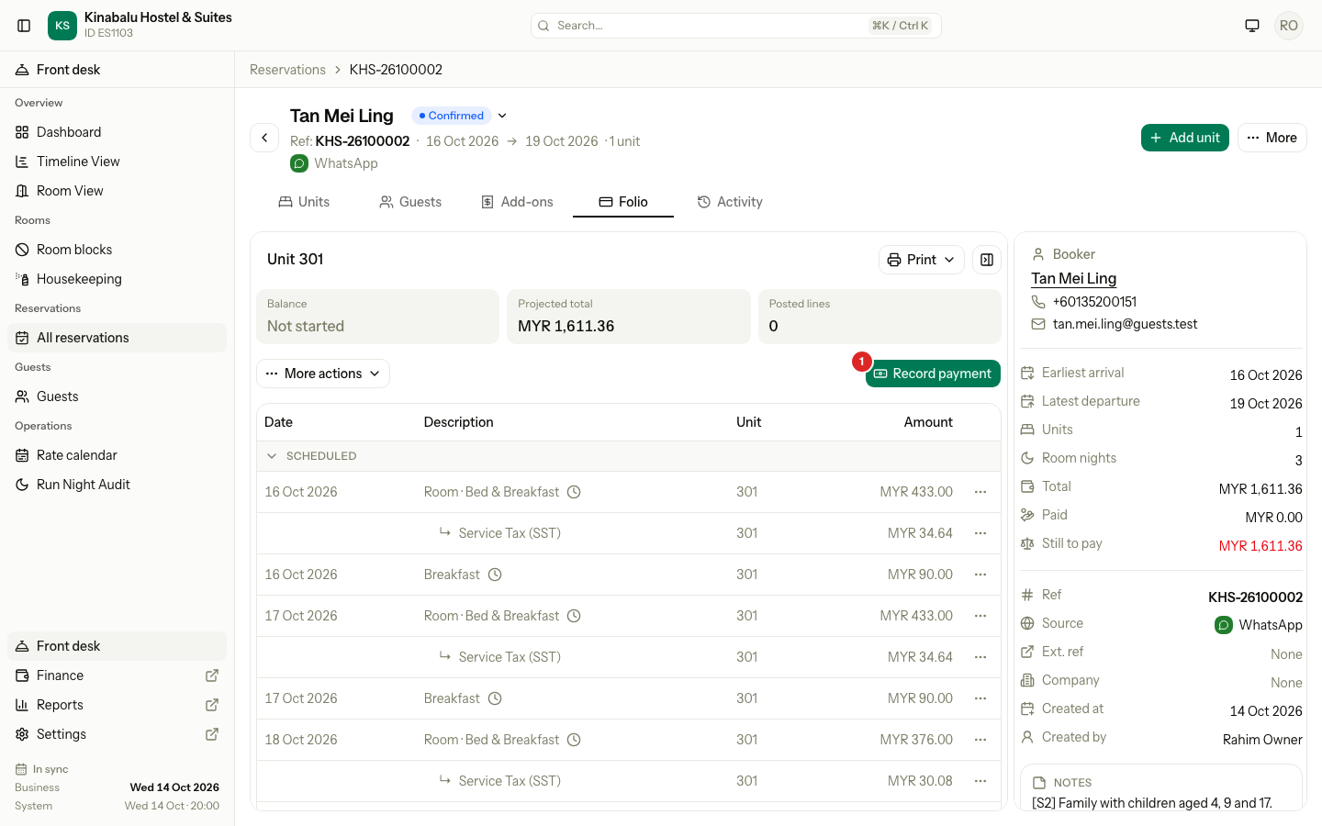This screenshot has width=1322, height=826.
Task: Toggle the sidebar collapse icon
Action: pyautogui.click(x=24, y=26)
